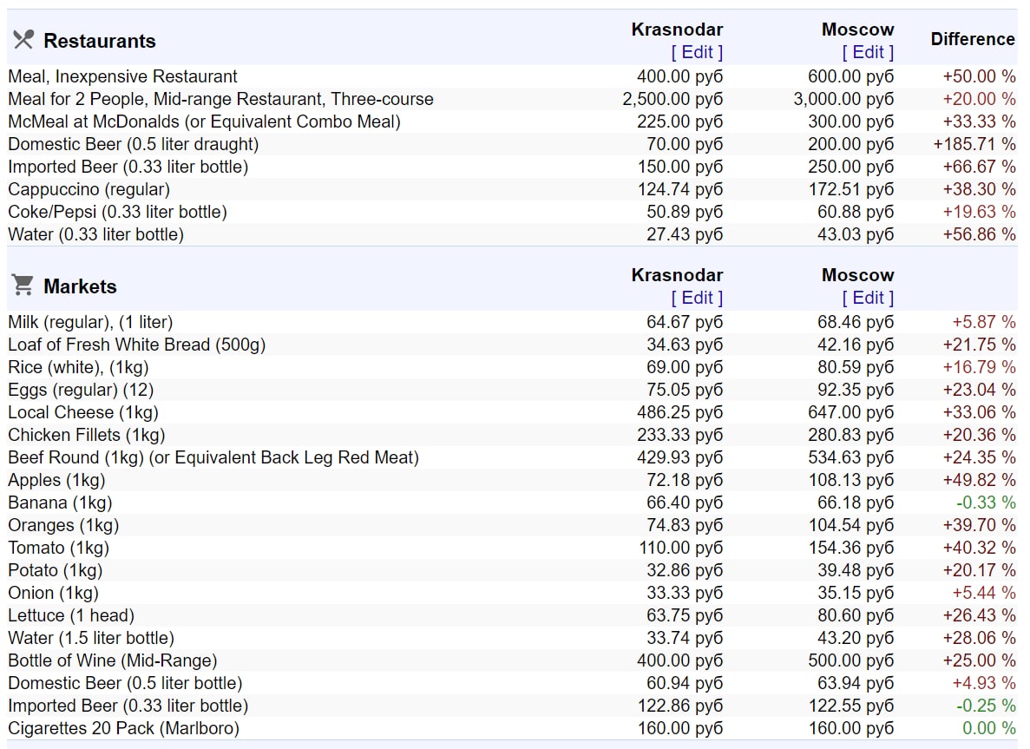Click the Restaurants fork and knife icon
The height and width of the screenshot is (749, 1030).
(23, 40)
